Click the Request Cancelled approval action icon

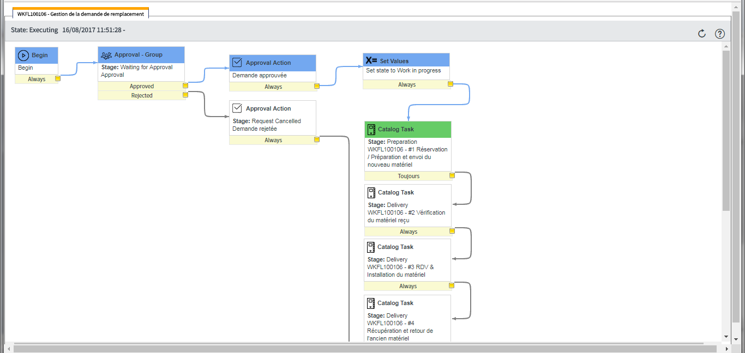click(237, 108)
